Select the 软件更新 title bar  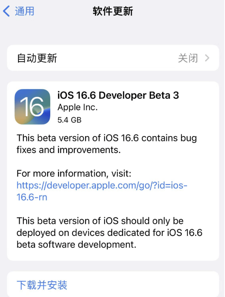[112, 11]
